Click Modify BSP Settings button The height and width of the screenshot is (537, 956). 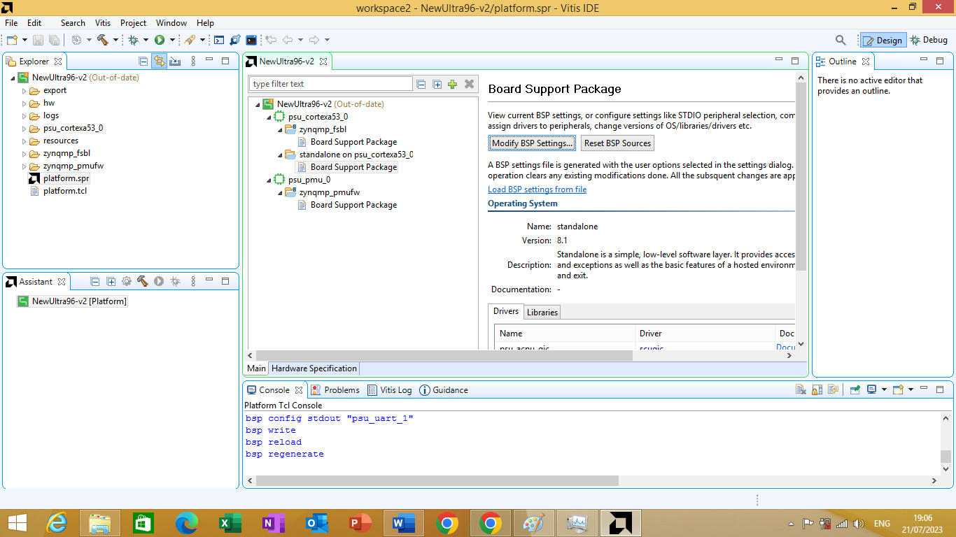click(x=533, y=143)
